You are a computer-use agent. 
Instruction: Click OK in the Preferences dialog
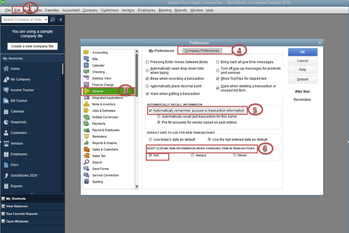[x=303, y=52]
